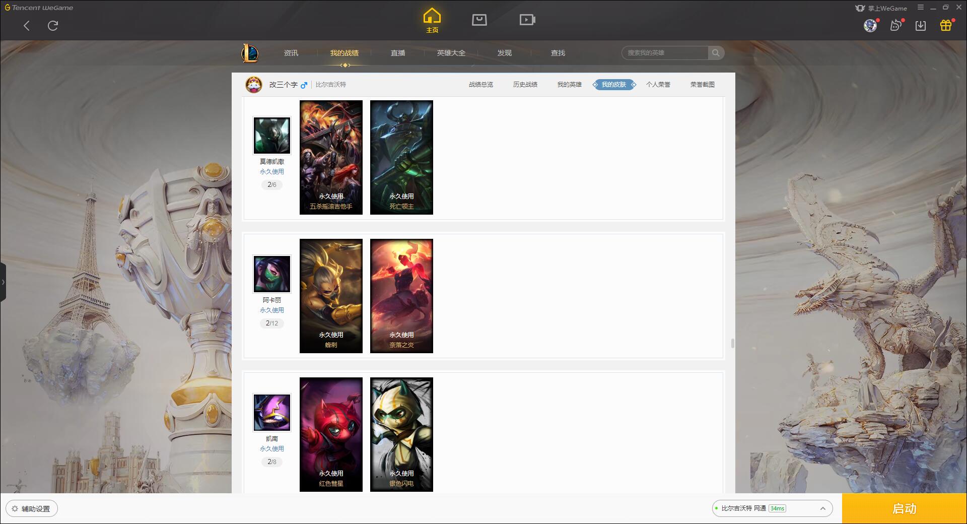Click the League of Legends logo icon
The height and width of the screenshot is (524, 967).
(x=250, y=53)
